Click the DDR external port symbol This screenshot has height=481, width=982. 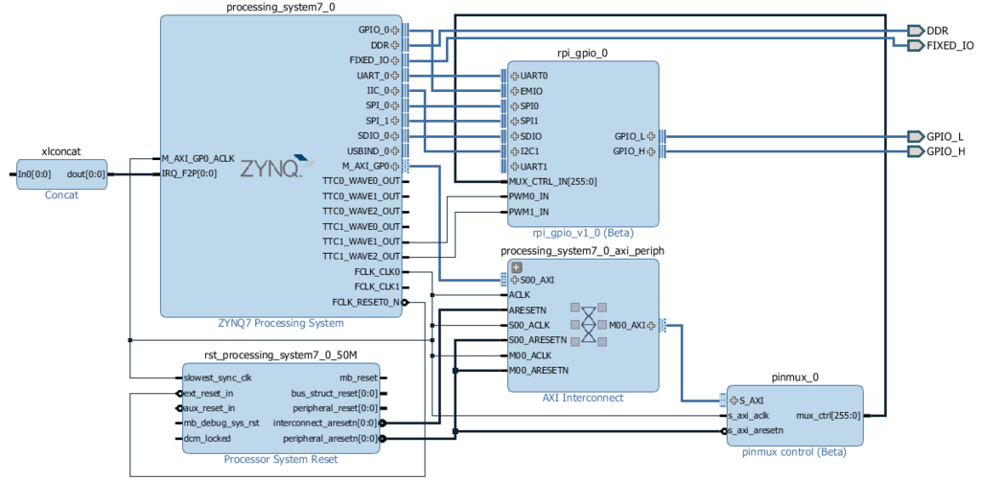[x=915, y=31]
